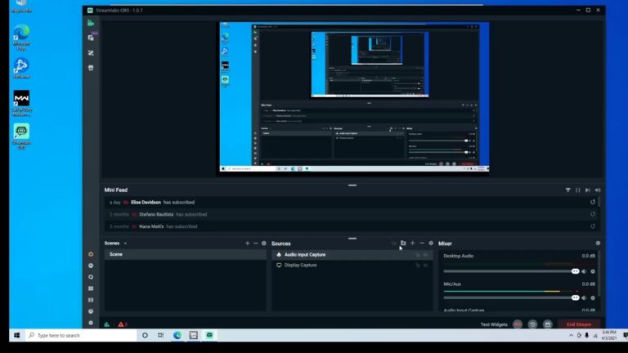Click the preview divider handle above Mini Feed
The height and width of the screenshot is (353, 628).
pyautogui.click(x=352, y=185)
